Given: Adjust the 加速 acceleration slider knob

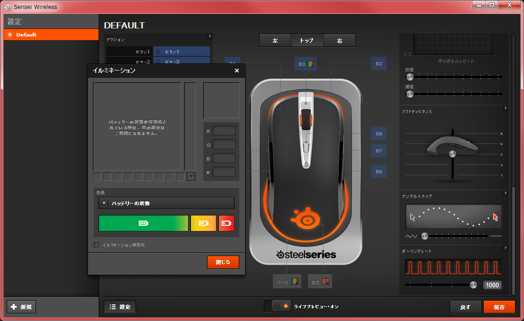Looking at the screenshot, I should (410, 77).
